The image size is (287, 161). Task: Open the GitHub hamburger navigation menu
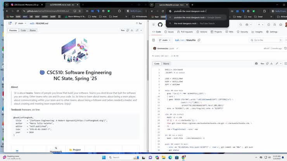pos(154,24)
